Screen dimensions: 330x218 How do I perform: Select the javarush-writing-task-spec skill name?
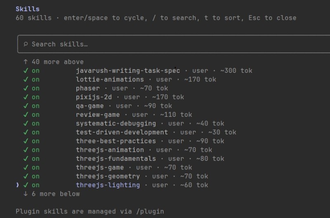128,71
